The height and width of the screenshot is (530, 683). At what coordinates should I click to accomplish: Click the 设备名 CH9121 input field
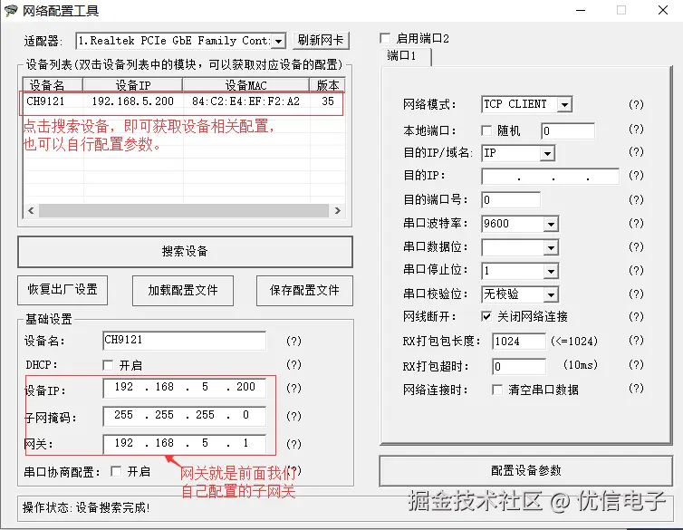pyautogui.click(x=184, y=340)
